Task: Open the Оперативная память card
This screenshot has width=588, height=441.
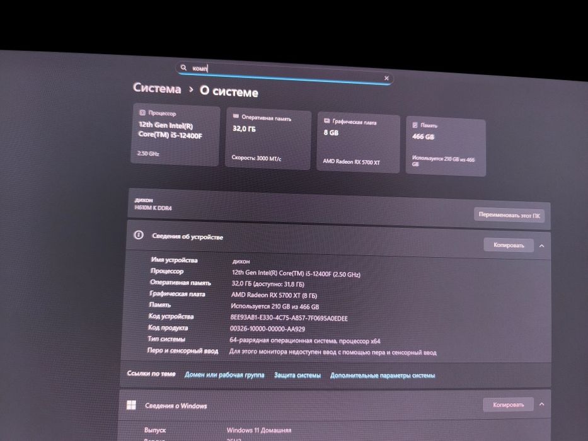Action: pos(268,139)
